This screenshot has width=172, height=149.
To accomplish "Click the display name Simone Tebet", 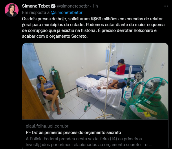I will coord(36,6).
